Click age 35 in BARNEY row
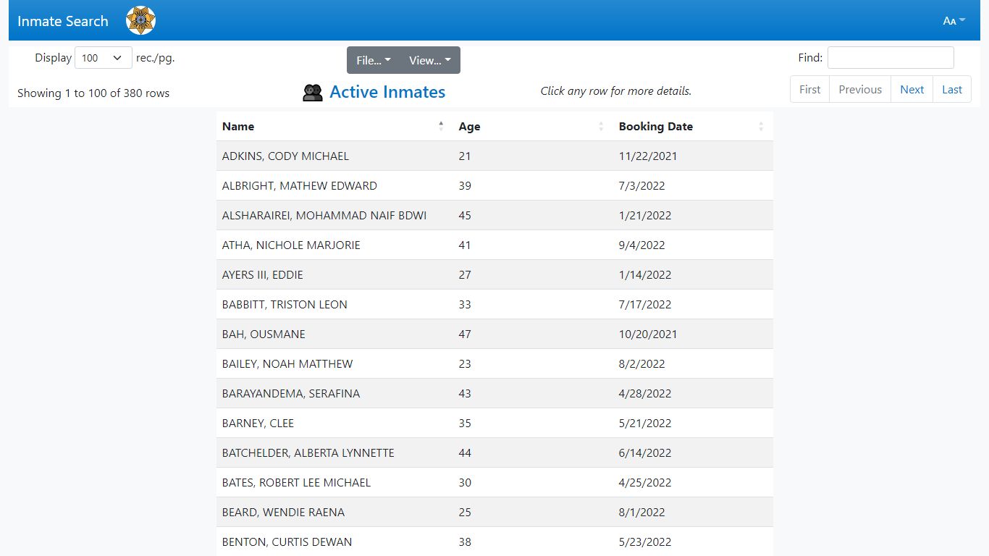 (465, 423)
